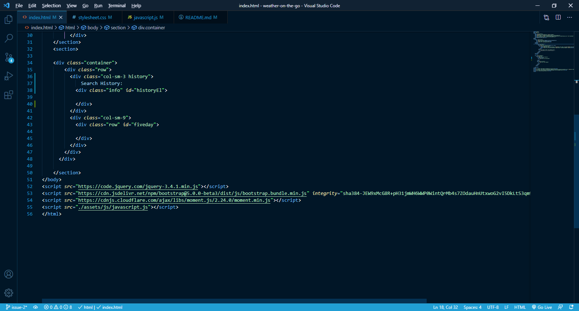579x311 pixels.
Task: Click the feedback icon in status bar
Action: tap(560, 307)
